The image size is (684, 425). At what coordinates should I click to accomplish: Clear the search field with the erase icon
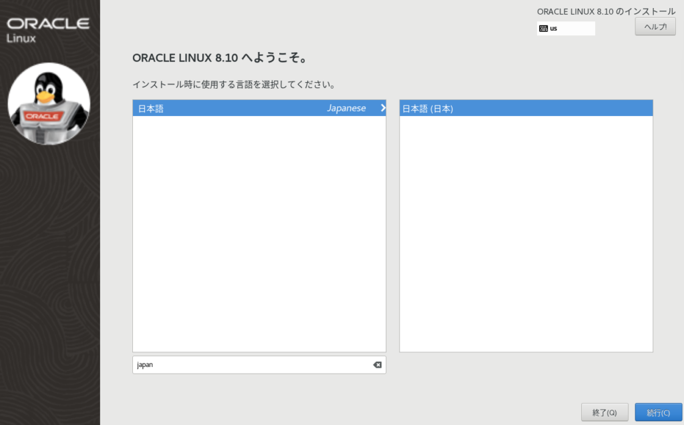tap(377, 365)
